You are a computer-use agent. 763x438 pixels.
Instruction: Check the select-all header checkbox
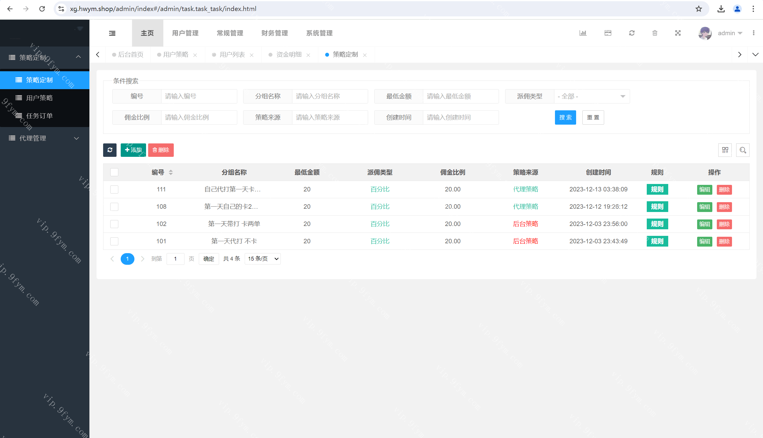tap(114, 172)
